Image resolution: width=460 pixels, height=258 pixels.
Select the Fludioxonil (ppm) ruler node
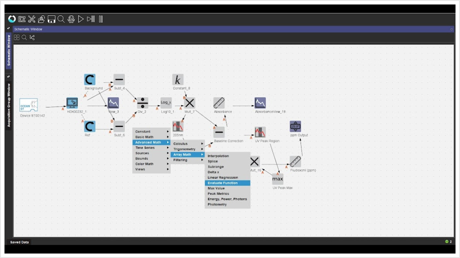pos(295,161)
